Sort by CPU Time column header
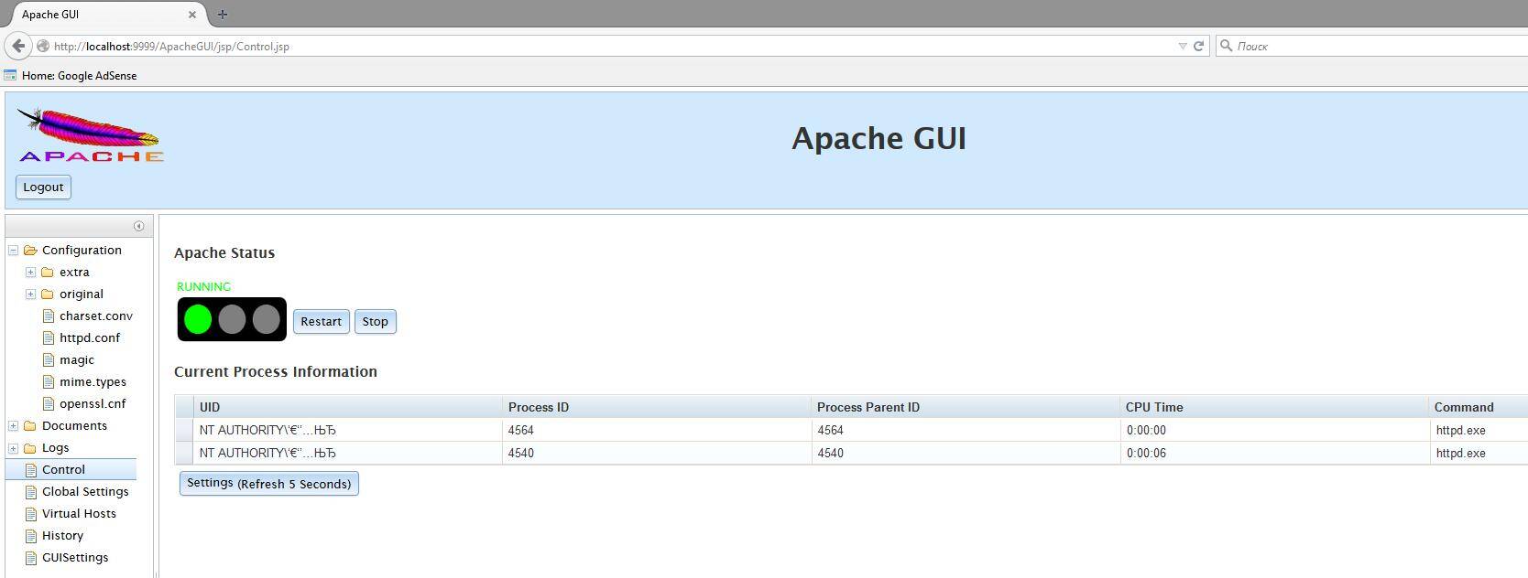Screen dimensions: 1528x578 pyautogui.click(x=1273, y=407)
